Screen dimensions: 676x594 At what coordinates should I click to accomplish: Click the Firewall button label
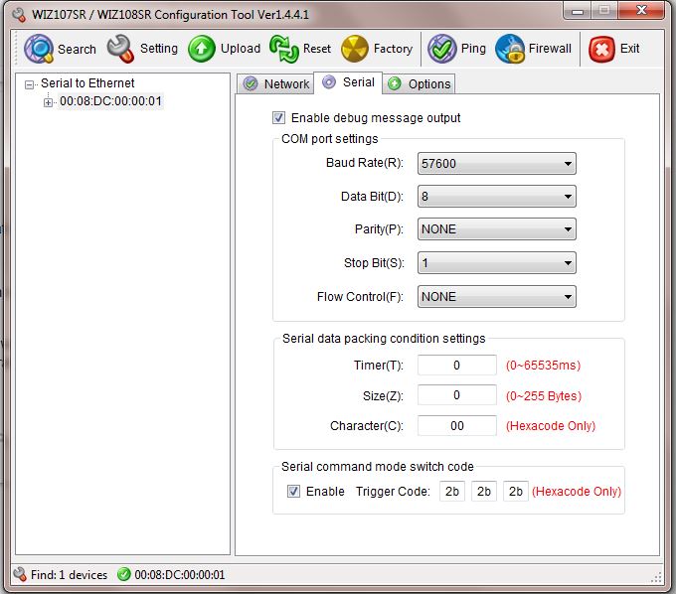[x=550, y=49]
